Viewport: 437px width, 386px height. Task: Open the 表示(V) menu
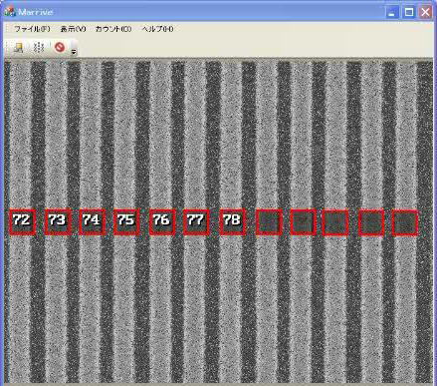point(73,29)
